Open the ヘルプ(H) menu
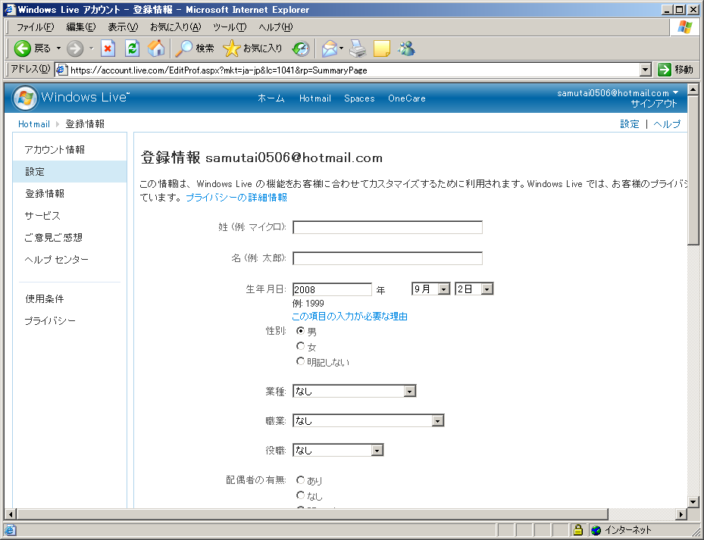Viewport: 704px width, 540px height. click(275, 27)
